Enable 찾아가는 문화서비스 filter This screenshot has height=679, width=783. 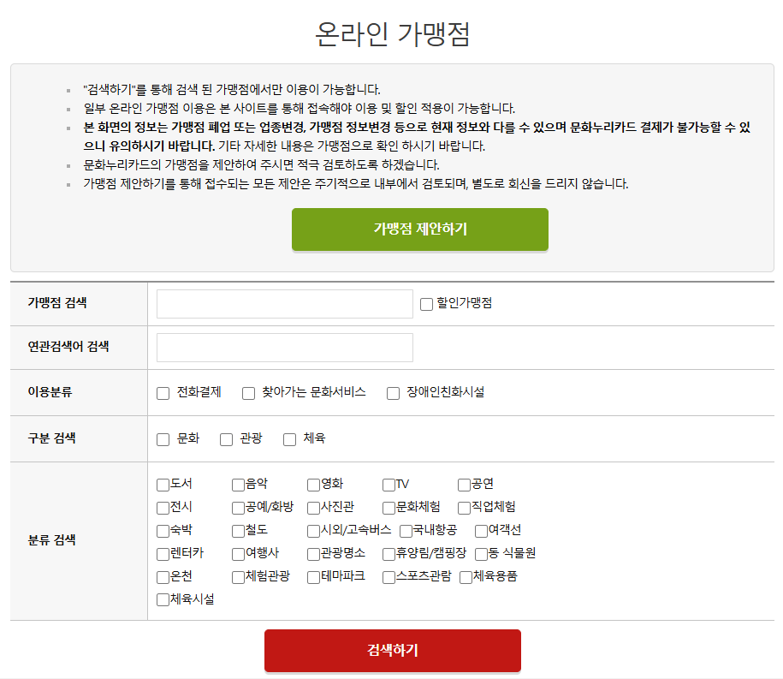[248, 393]
